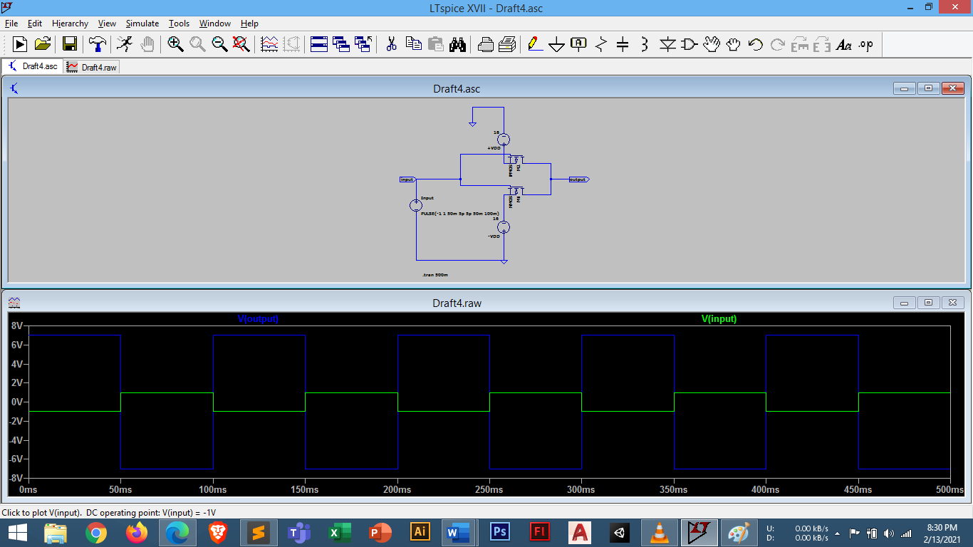973x547 pixels.
Task: Click the V(output) trace label
Action: 258,319
